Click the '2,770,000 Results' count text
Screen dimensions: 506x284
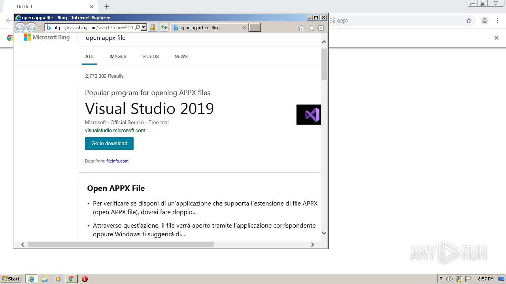(104, 76)
